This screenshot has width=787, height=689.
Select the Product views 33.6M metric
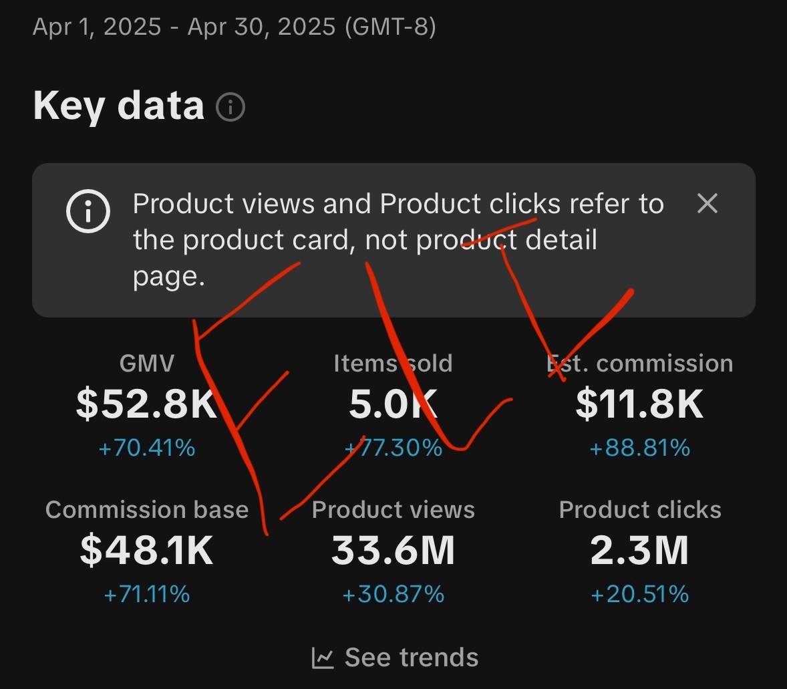[393, 551]
